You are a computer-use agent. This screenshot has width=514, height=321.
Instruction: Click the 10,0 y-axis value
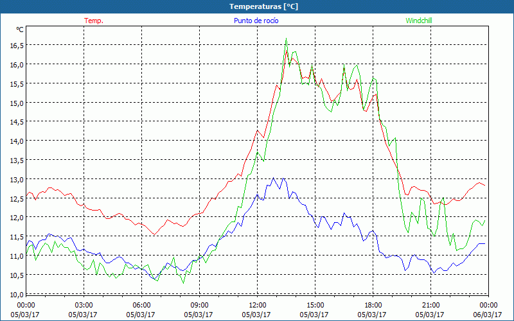click(x=17, y=295)
